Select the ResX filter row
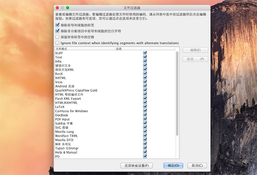The image size is (257, 175). pos(115,73)
